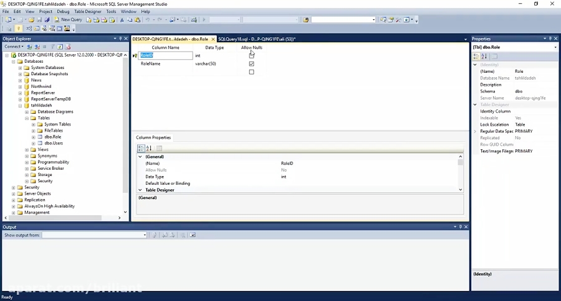Image resolution: width=561 pixels, height=301 pixels.
Task: Click the Object Explorer vertical scrollbar down arrow
Action: 125,212
